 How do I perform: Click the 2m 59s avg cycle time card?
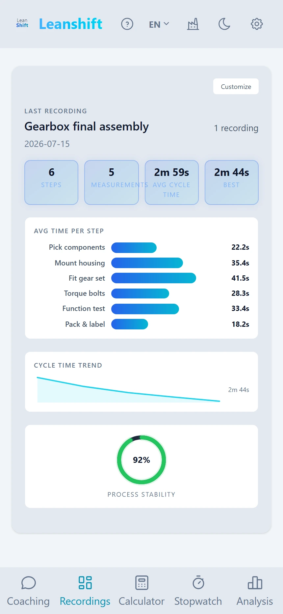click(x=172, y=182)
